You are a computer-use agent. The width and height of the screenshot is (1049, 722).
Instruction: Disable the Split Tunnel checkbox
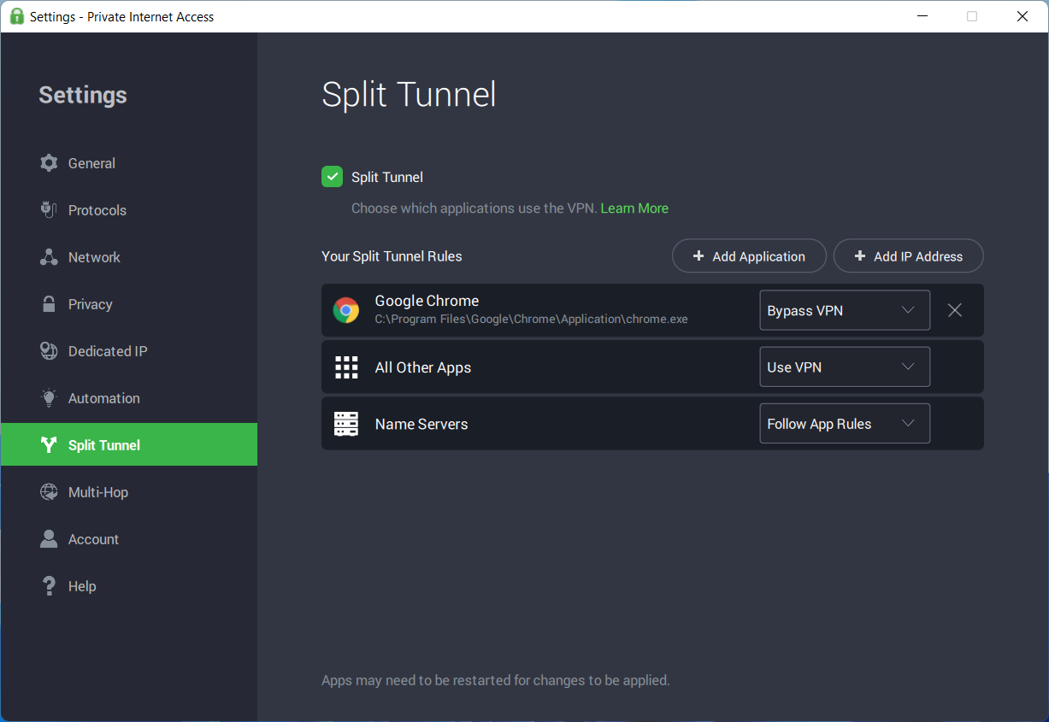332,177
